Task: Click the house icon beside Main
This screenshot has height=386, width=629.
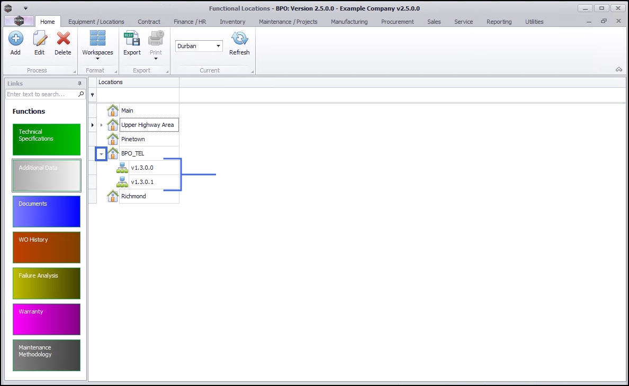Action: (x=113, y=110)
